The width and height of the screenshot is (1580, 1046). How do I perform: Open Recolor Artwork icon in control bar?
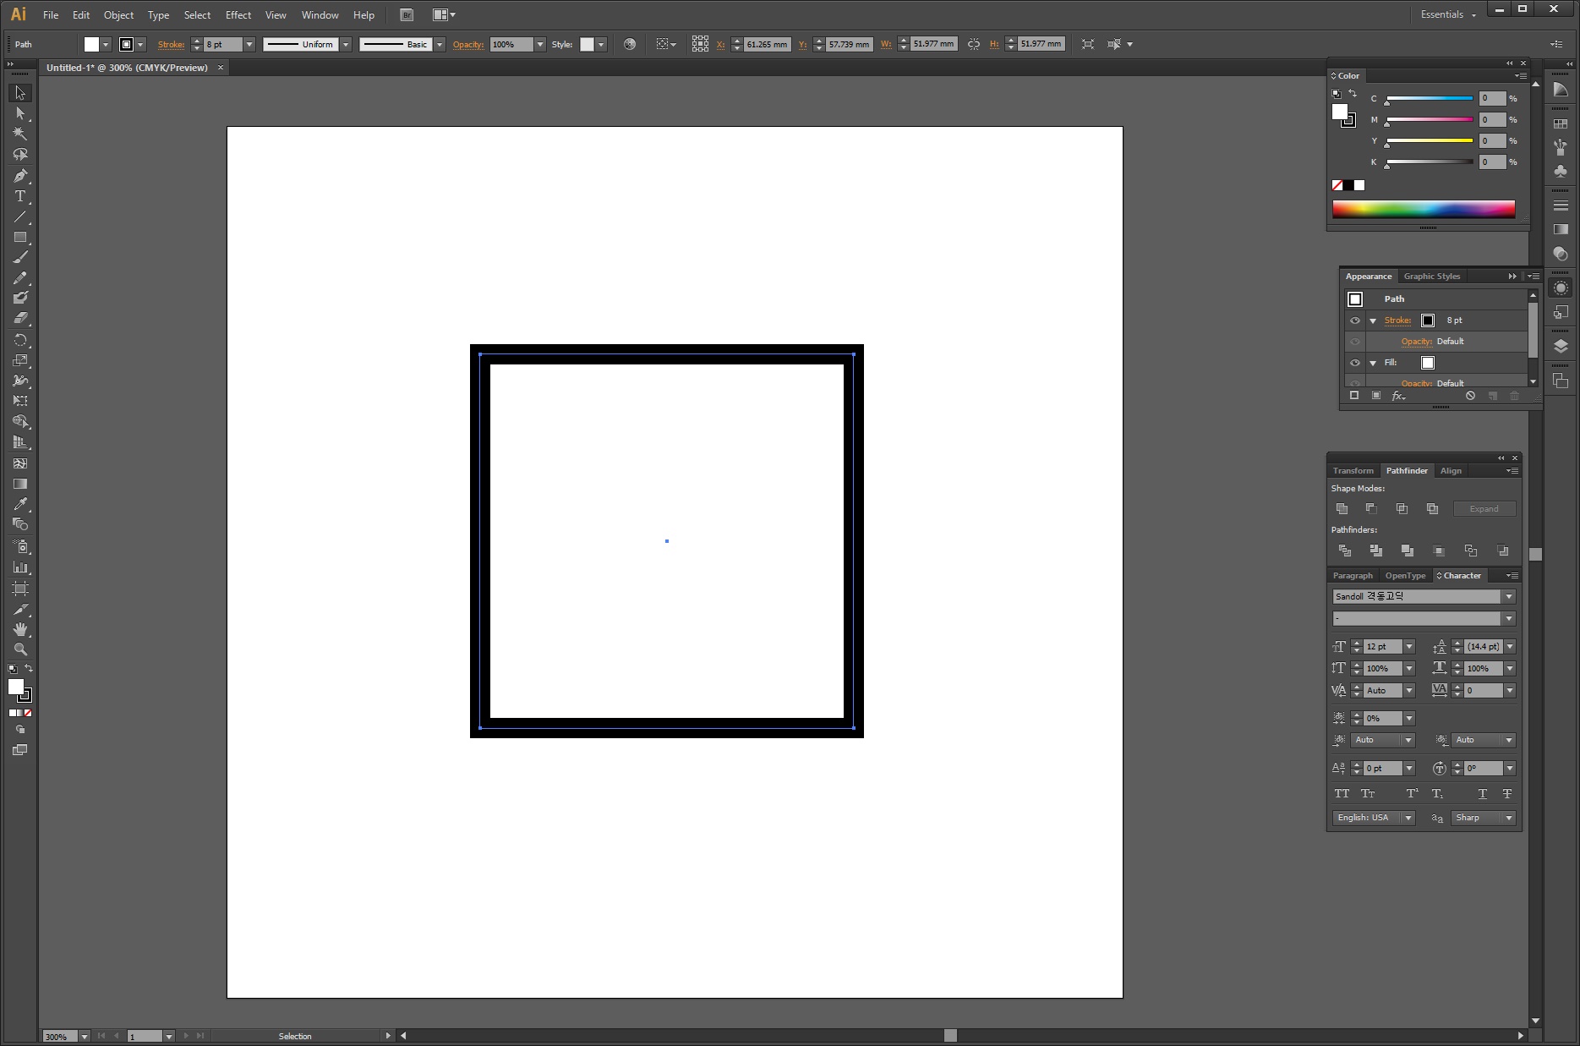point(630,44)
